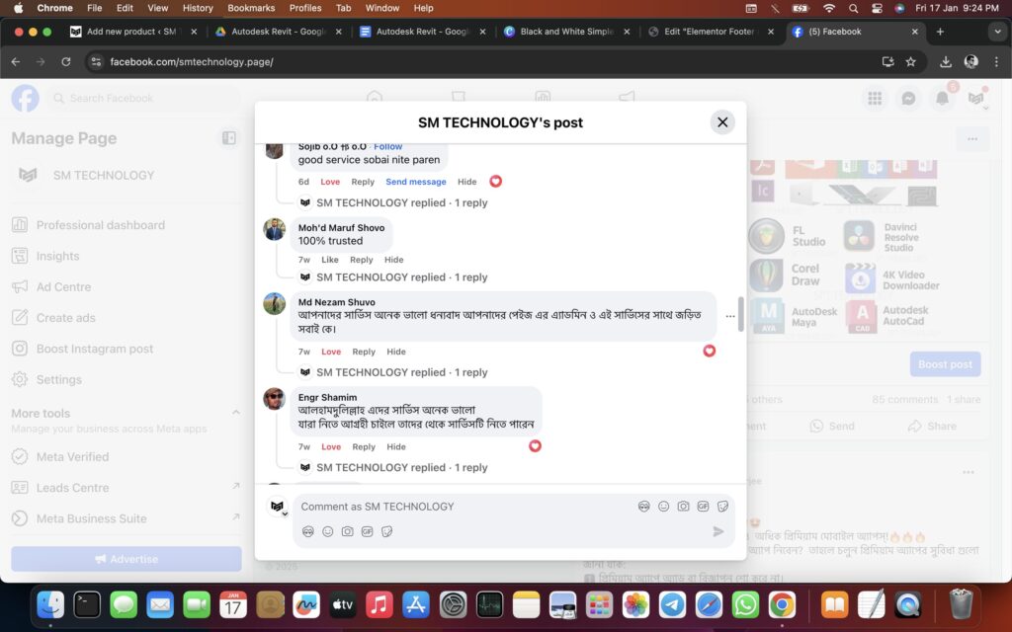Like Moh'd Maruf Shovo's comment
Viewport: 1012px width, 632px height.
tap(330, 260)
